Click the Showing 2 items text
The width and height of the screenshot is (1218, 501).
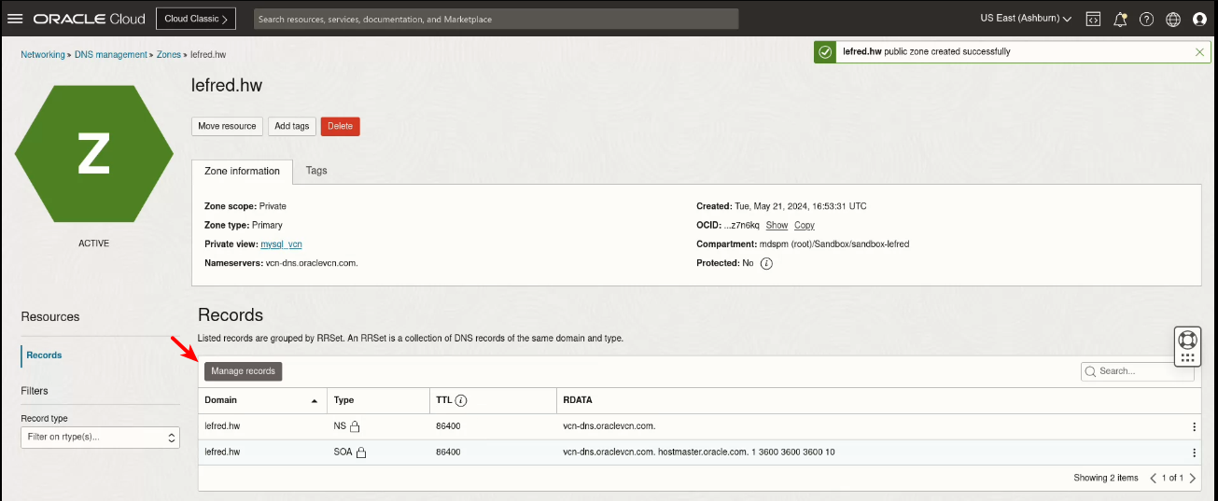[1106, 479]
